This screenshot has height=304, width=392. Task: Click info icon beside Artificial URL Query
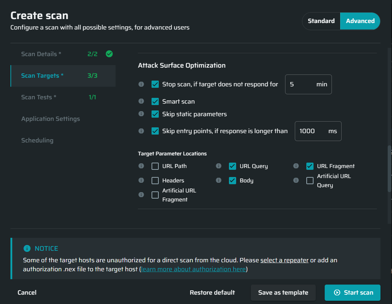296,180
